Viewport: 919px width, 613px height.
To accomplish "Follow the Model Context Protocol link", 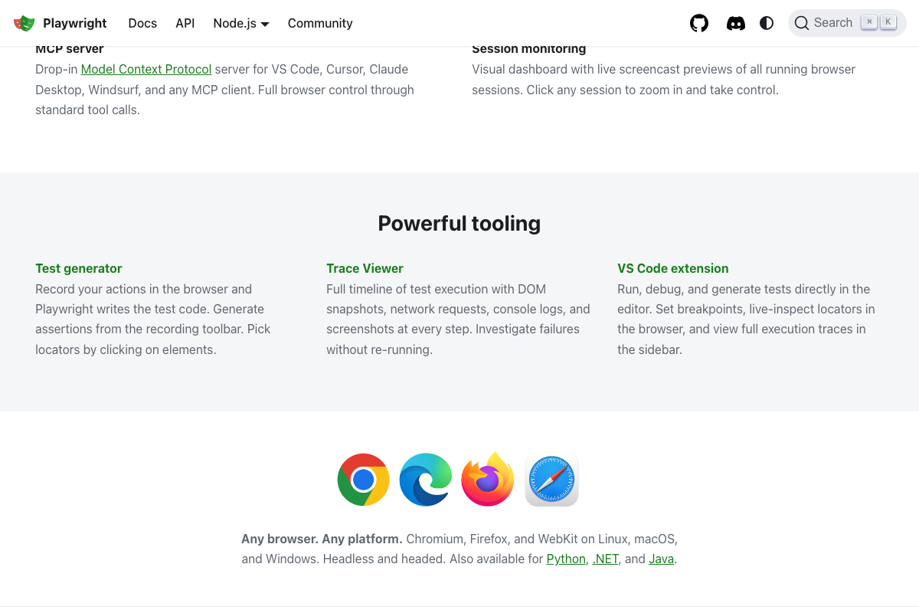I will (146, 69).
